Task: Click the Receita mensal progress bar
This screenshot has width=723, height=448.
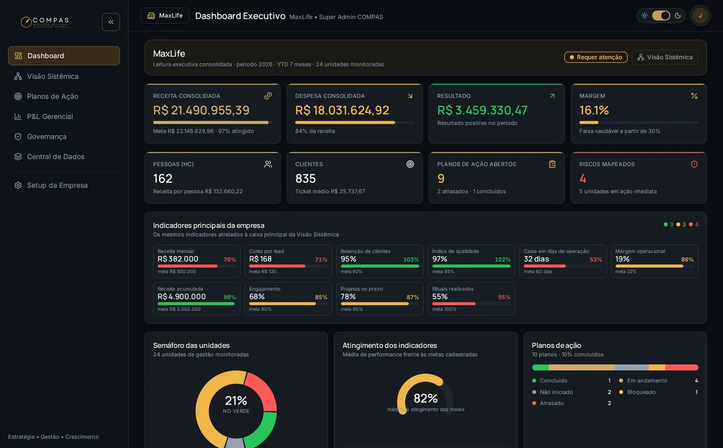Action: [197, 266]
